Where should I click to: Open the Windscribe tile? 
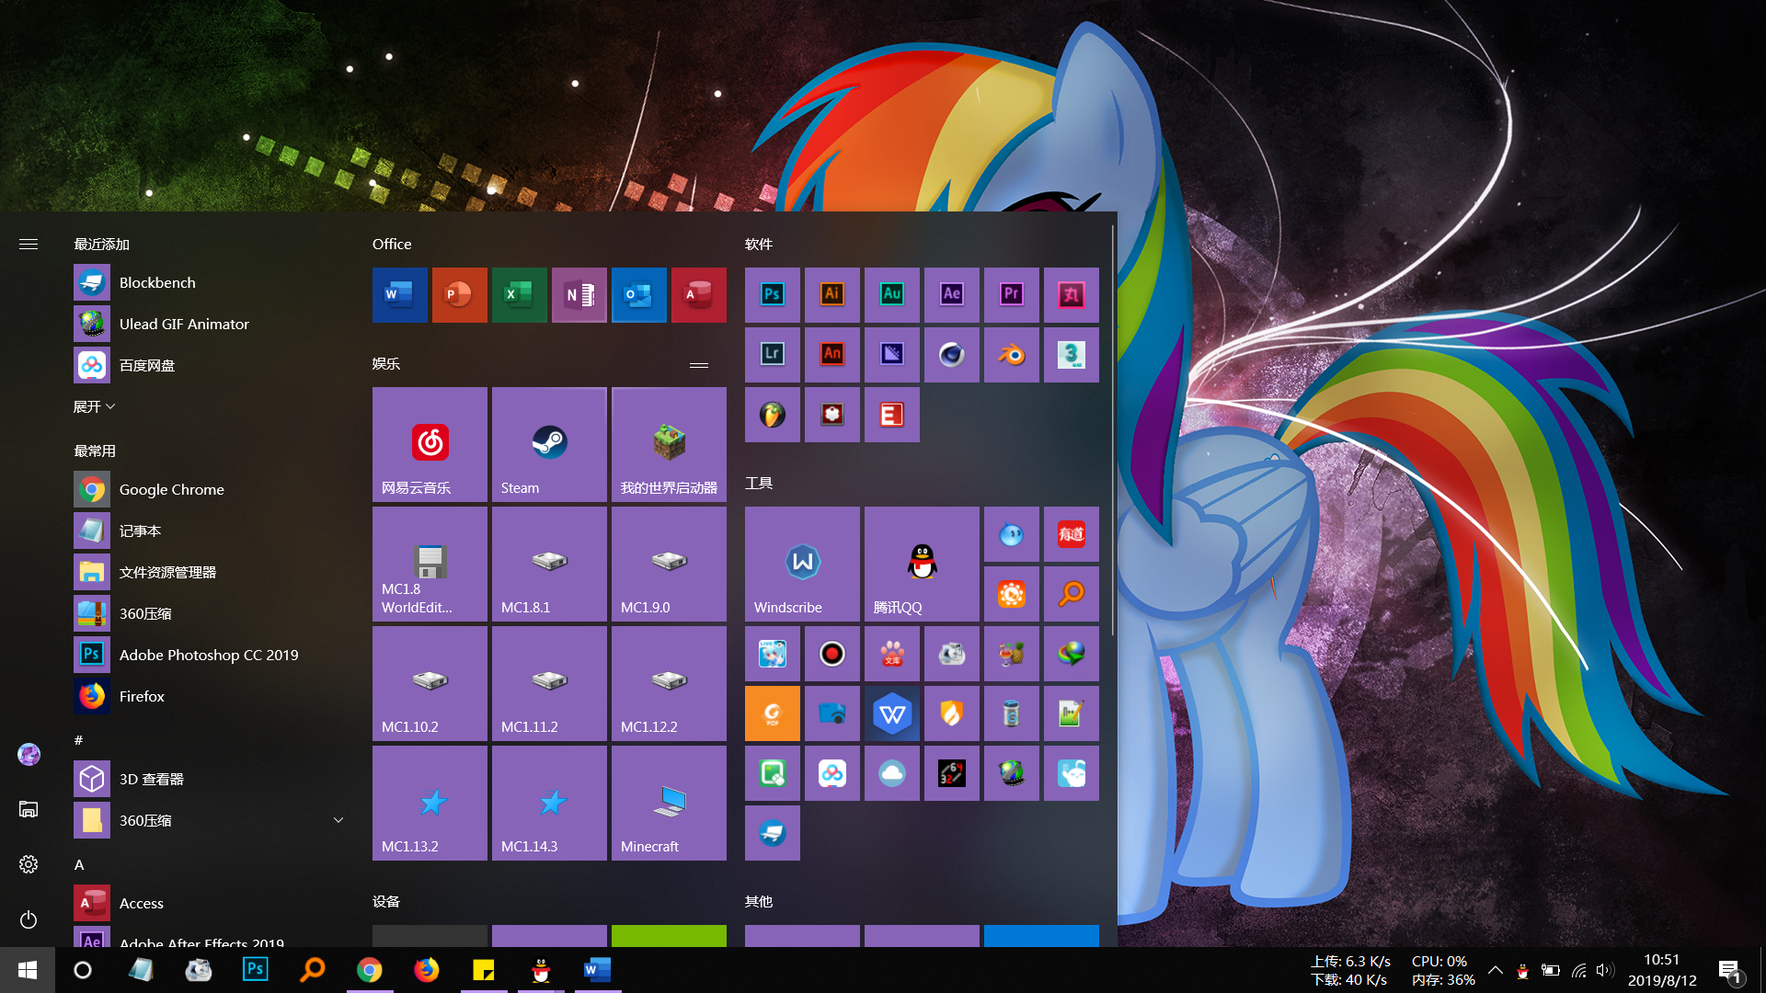[x=802, y=564]
